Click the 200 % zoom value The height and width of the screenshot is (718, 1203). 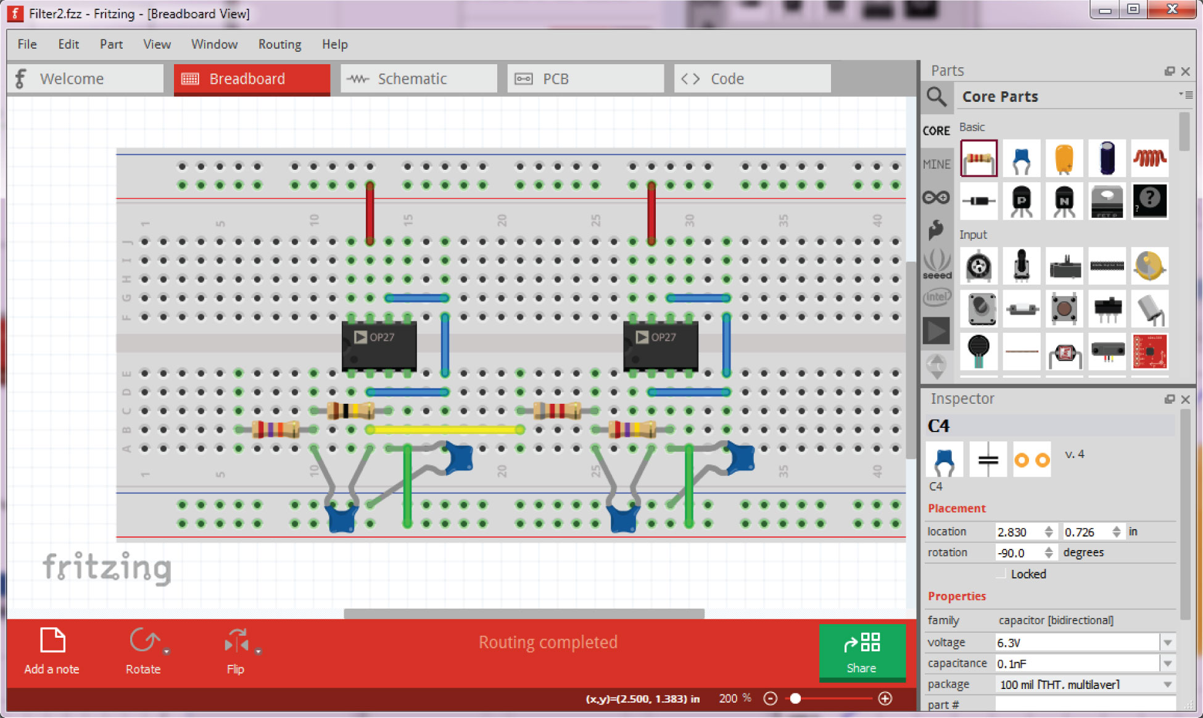(735, 698)
